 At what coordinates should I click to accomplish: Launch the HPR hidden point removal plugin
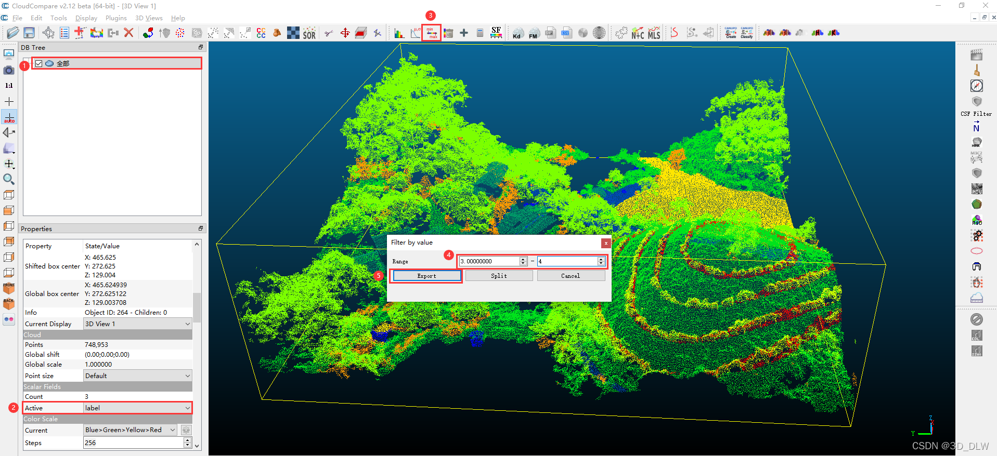pos(977,142)
